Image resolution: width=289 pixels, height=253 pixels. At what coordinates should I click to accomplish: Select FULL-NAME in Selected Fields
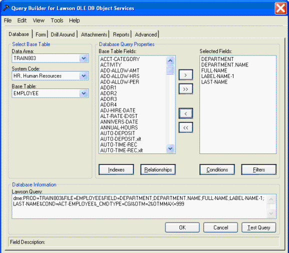[x=214, y=70]
